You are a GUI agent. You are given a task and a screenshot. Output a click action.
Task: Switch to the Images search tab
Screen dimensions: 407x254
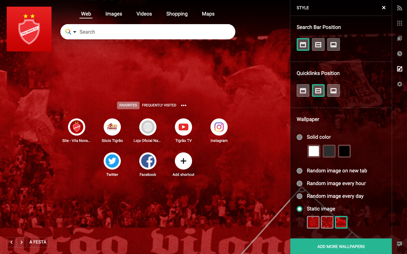(x=114, y=14)
